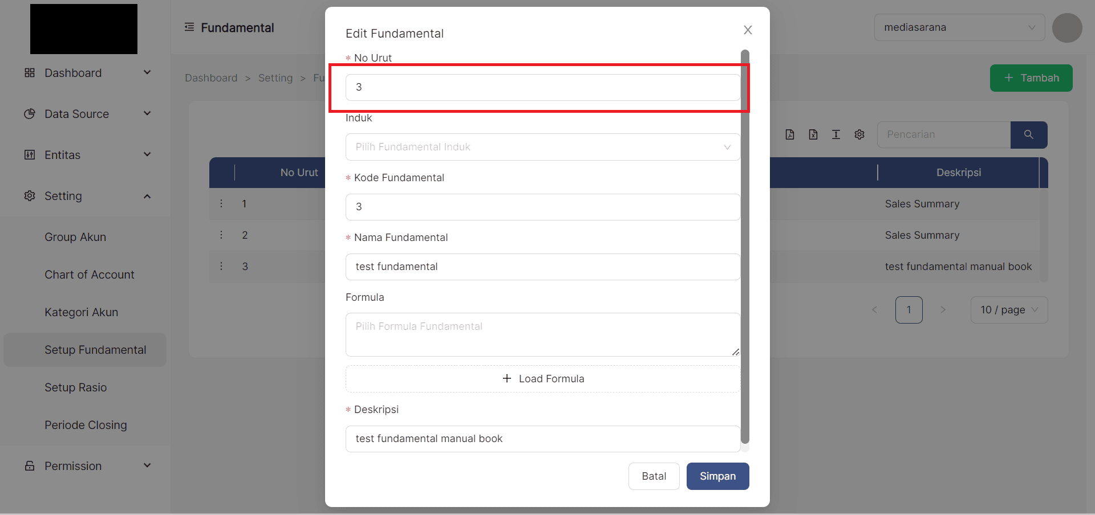Expand the Dashboard sidebar menu
Image resolution: width=1095 pixels, height=515 pixels.
pyautogui.click(x=88, y=73)
